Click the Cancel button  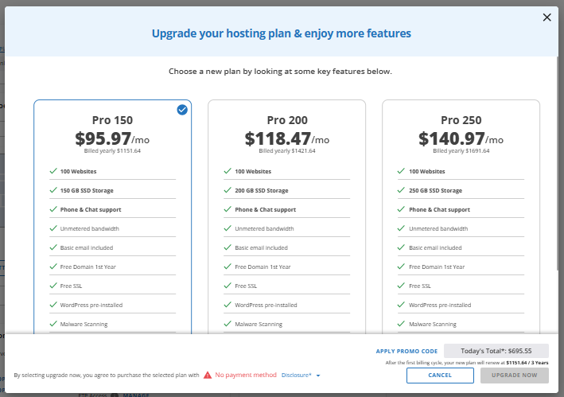coord(440,375)
